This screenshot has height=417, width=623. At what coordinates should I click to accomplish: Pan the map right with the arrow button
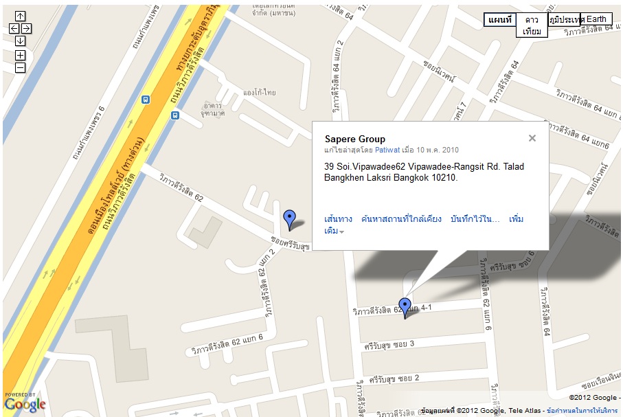[x=27, y=28]
